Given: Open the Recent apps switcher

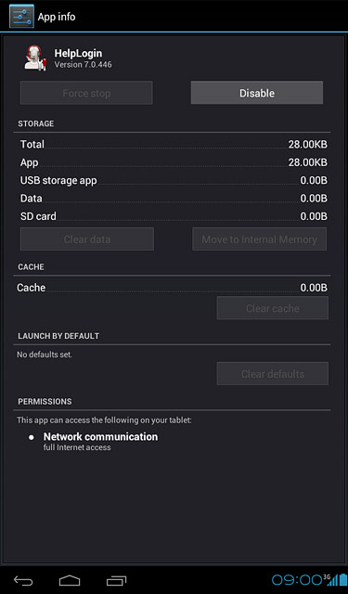Looking at the screenshot, I should 116,580.
